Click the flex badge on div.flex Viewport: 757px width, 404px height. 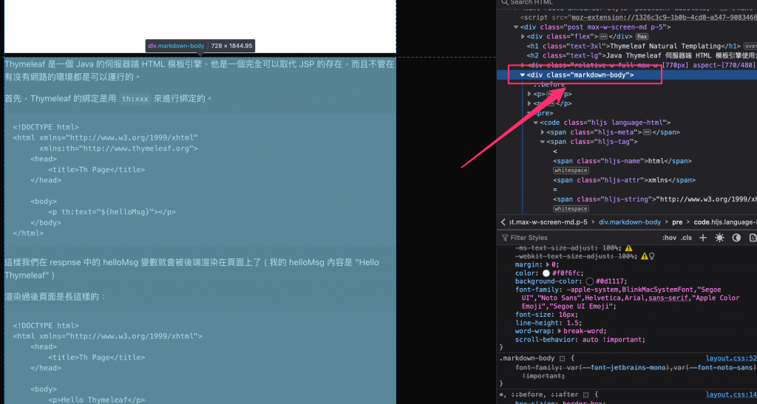tap(642, 37)
